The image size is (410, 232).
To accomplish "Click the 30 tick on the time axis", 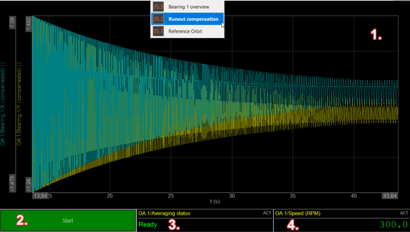I will coord(232,196).
